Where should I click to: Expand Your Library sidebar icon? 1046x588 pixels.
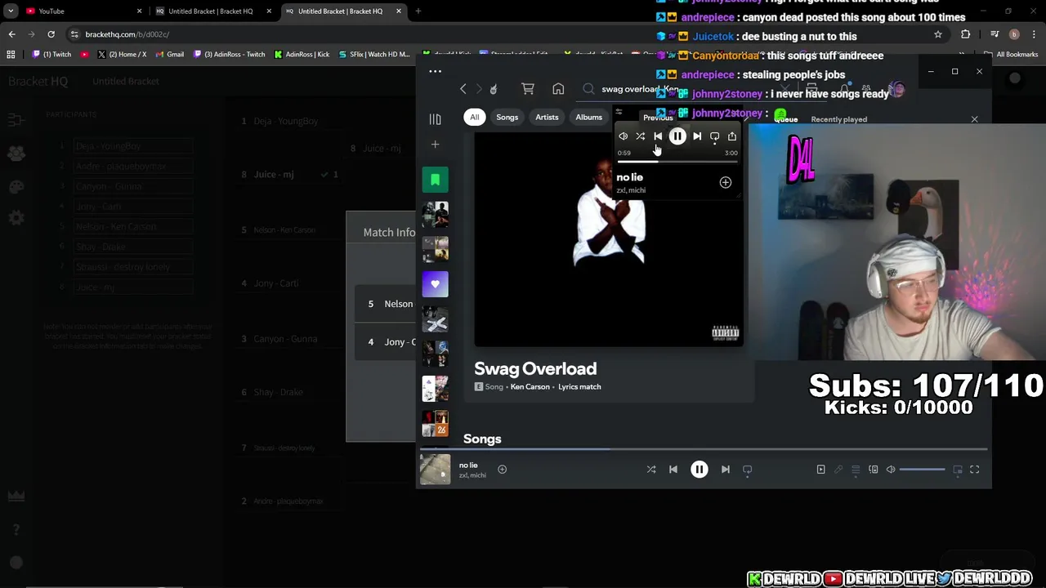(x=435, y=119)
